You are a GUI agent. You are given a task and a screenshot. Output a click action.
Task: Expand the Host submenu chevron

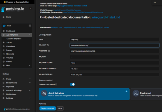tap(30, 65)
